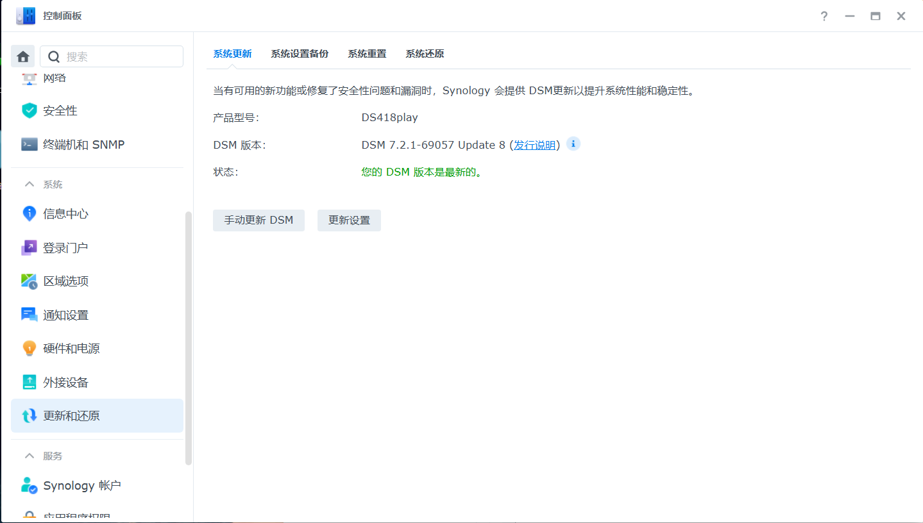Click the DSM version info icon
The height and width of the screenshot is (523, 923).
pyautogui.click(x=573, y=144)
